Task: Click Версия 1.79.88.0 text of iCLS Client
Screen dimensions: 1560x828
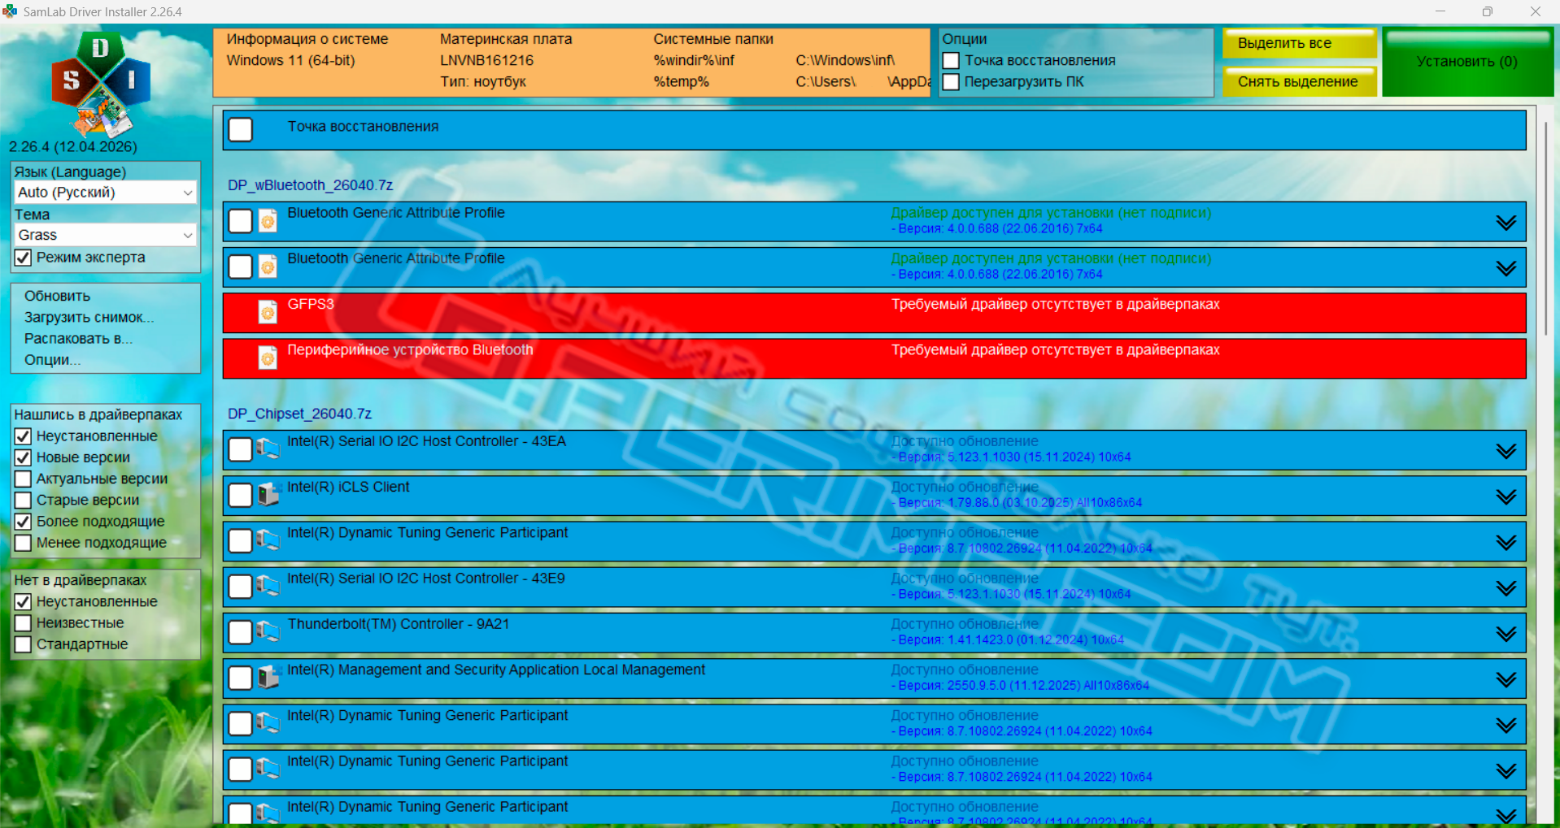Action: point(1017,503)
